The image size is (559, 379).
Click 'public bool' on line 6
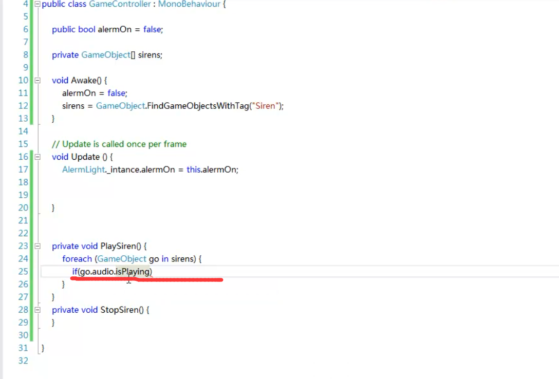coord(73,30)
